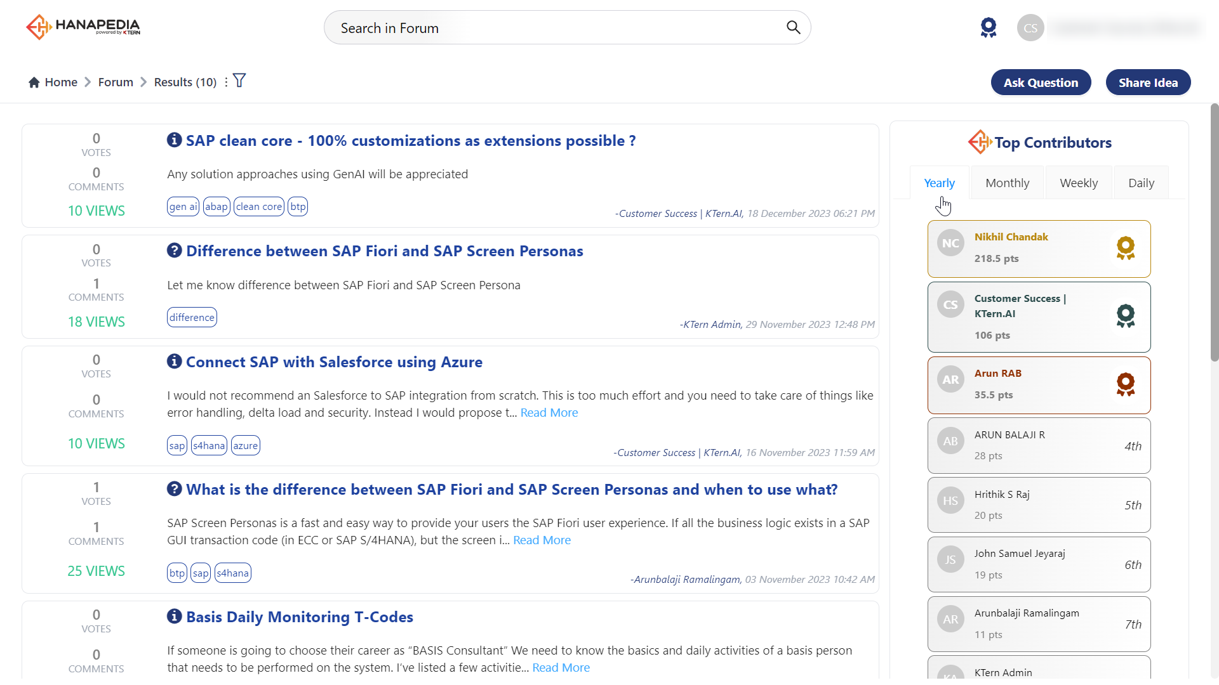Read More on Salesforce integration post

click(549, 413)
